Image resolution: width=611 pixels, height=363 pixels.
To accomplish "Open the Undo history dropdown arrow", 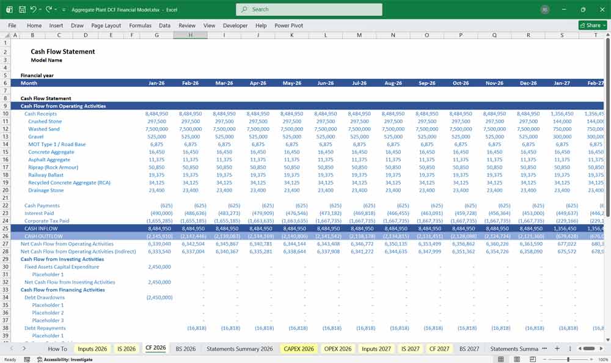I will [40, 9].
